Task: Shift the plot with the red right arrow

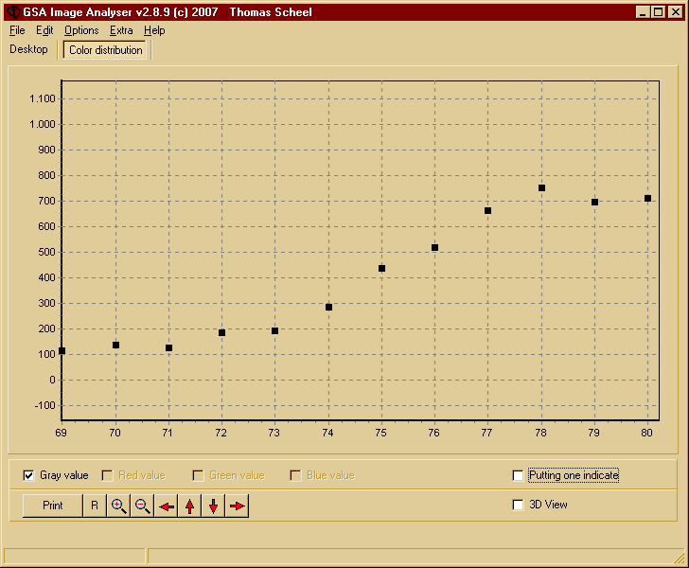Action: coord(238,506)
